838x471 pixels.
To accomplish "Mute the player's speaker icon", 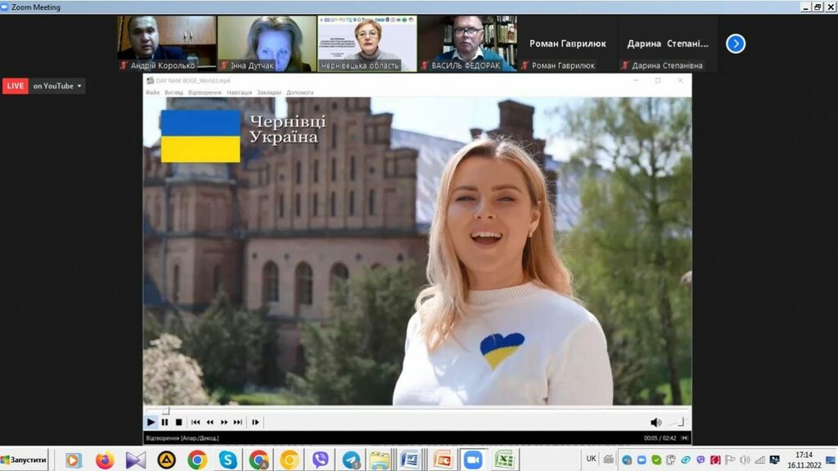I will [656, 422].
